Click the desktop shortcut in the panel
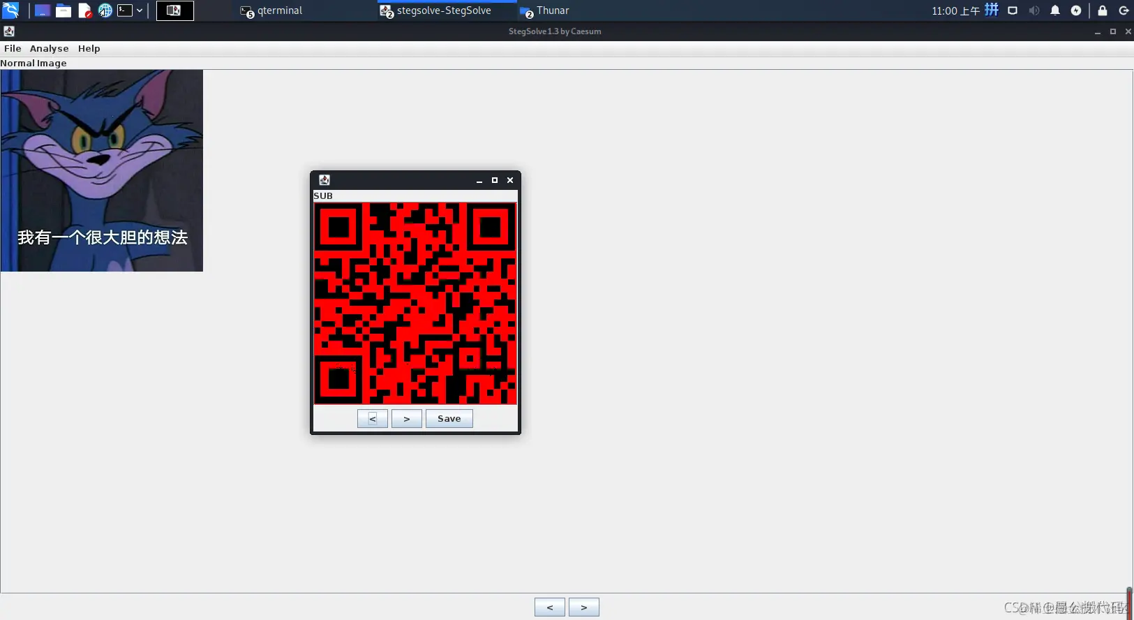 pyautogui.click(x=43, y=10)
